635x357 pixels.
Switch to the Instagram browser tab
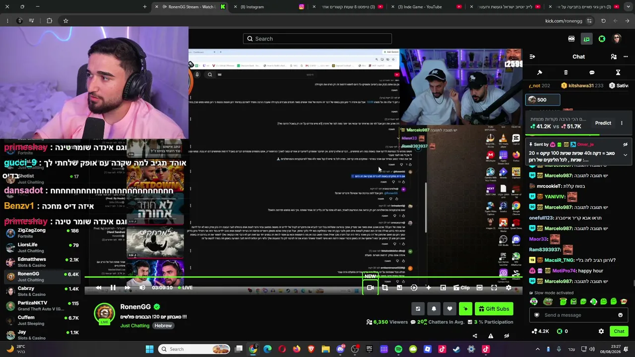click(x=269, y=7)
